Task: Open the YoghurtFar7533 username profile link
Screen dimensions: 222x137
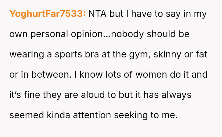Action: (47, 14)
